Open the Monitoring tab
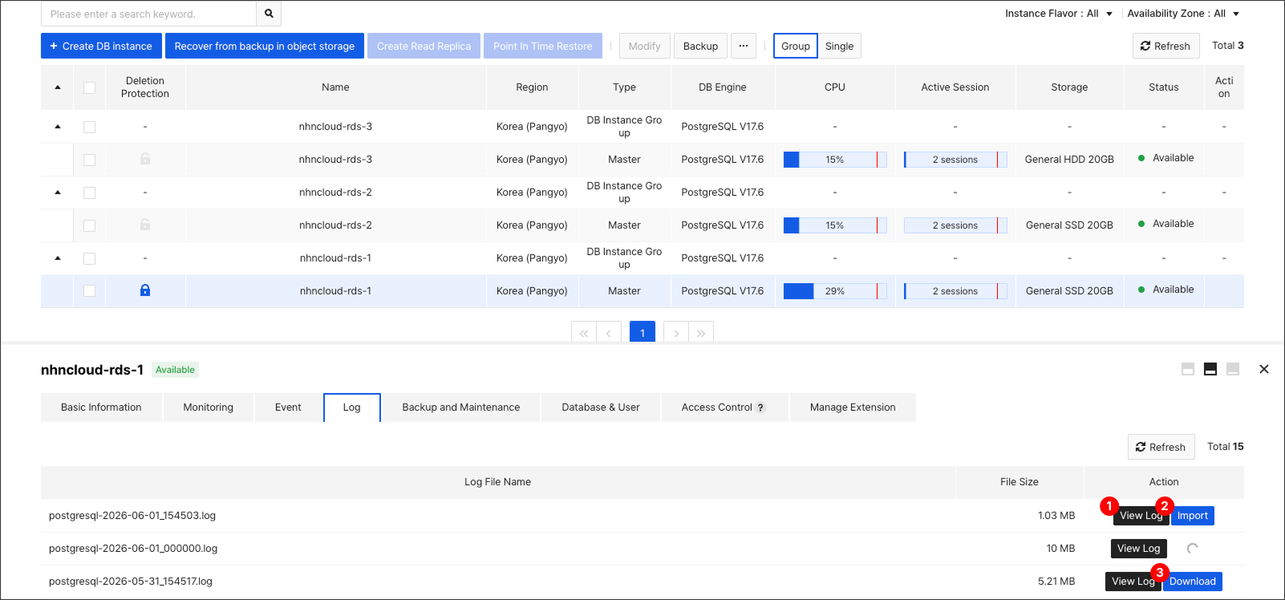 pos(209,407)
